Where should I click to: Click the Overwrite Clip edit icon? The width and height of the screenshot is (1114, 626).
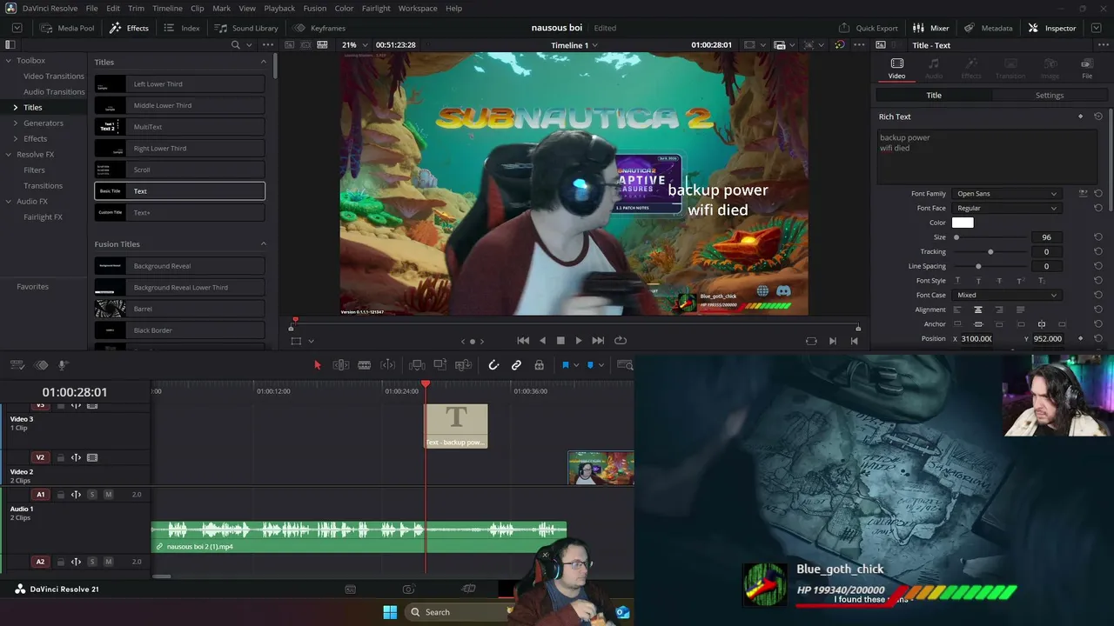point(440,365)
